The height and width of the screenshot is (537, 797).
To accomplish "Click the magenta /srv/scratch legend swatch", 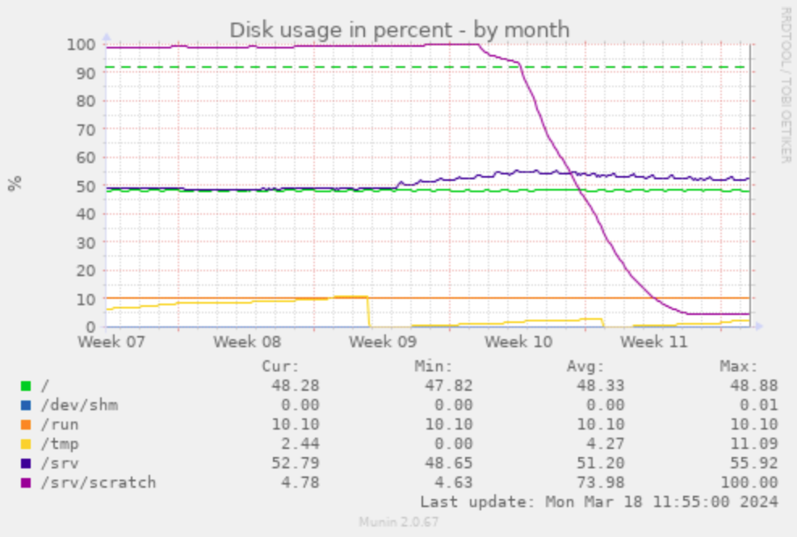I will [26, 483].
